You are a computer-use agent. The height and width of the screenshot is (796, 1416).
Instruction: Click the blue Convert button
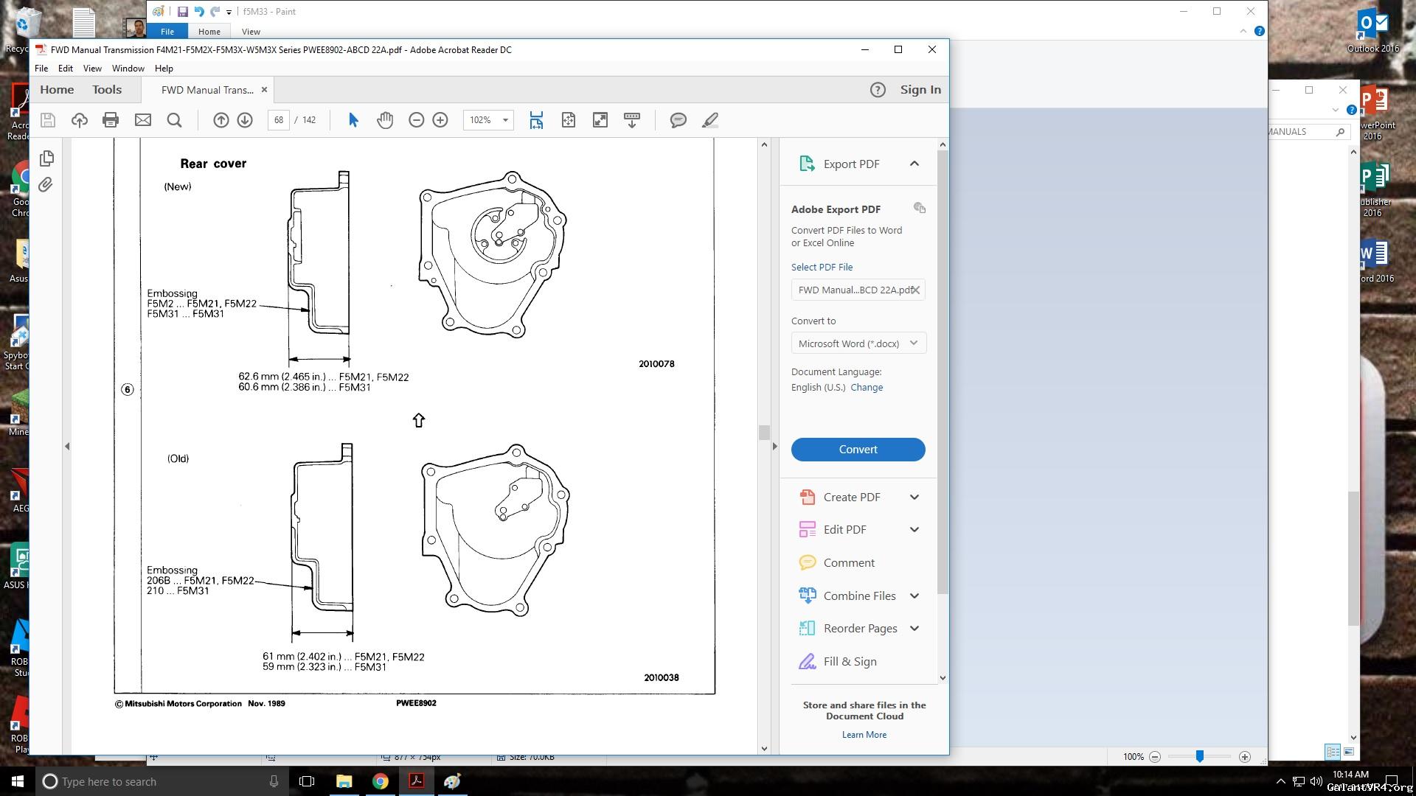pos(858,450)
